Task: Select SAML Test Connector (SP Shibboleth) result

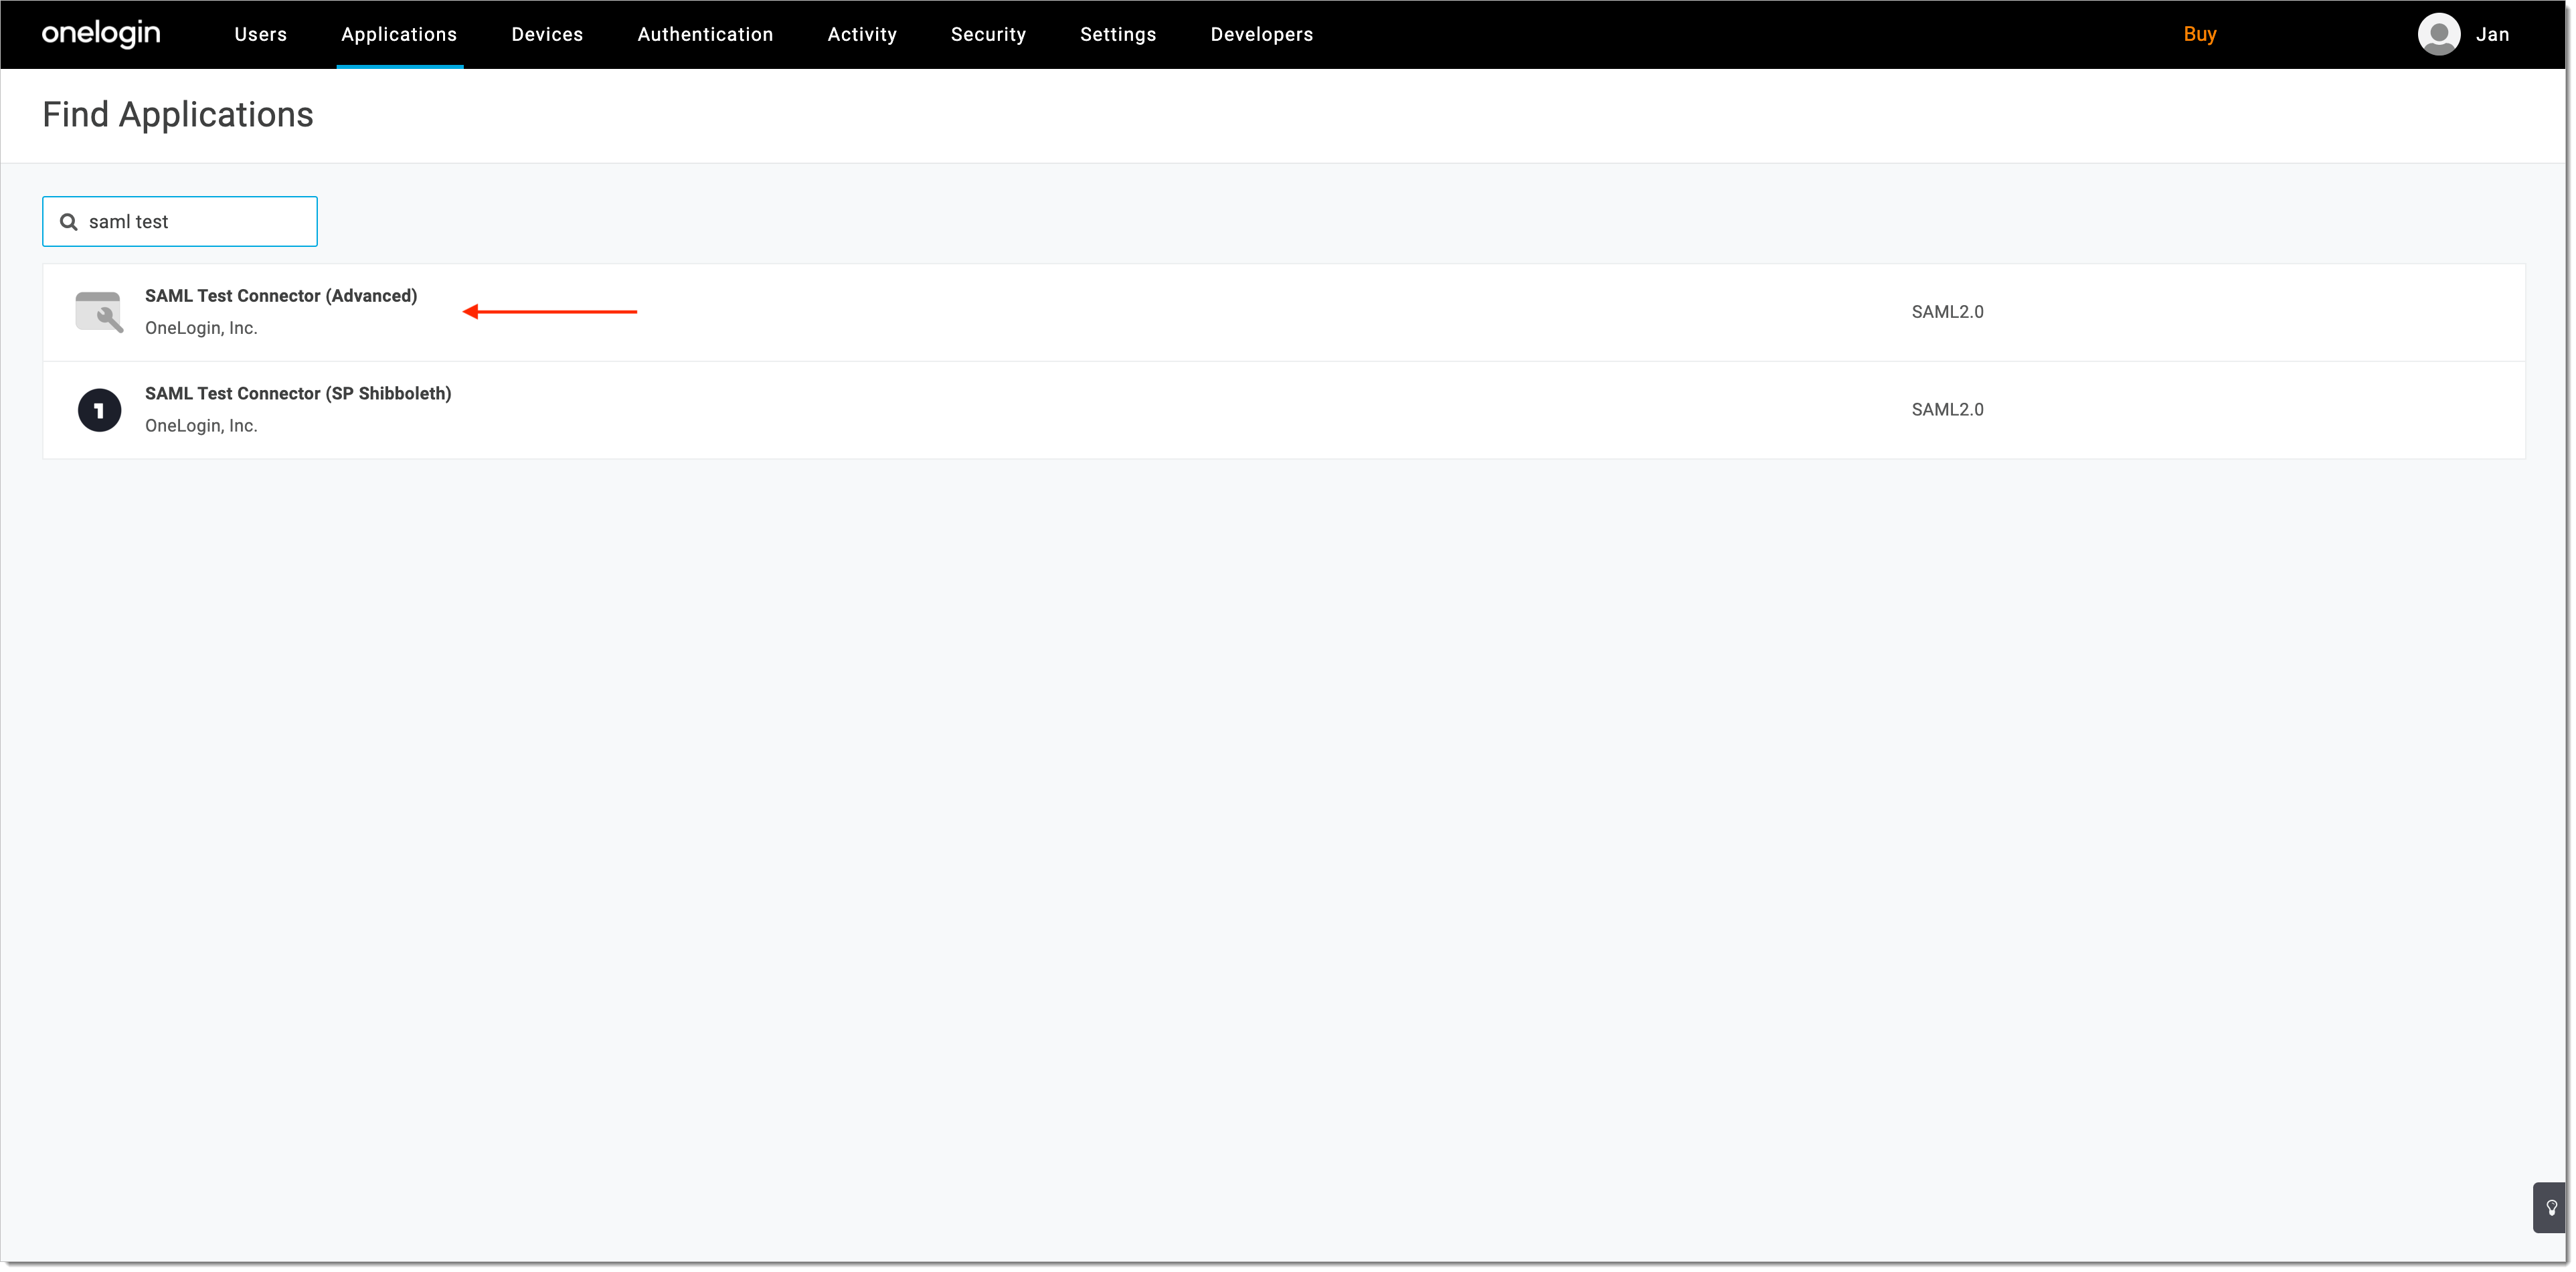Action: point(298,393)
